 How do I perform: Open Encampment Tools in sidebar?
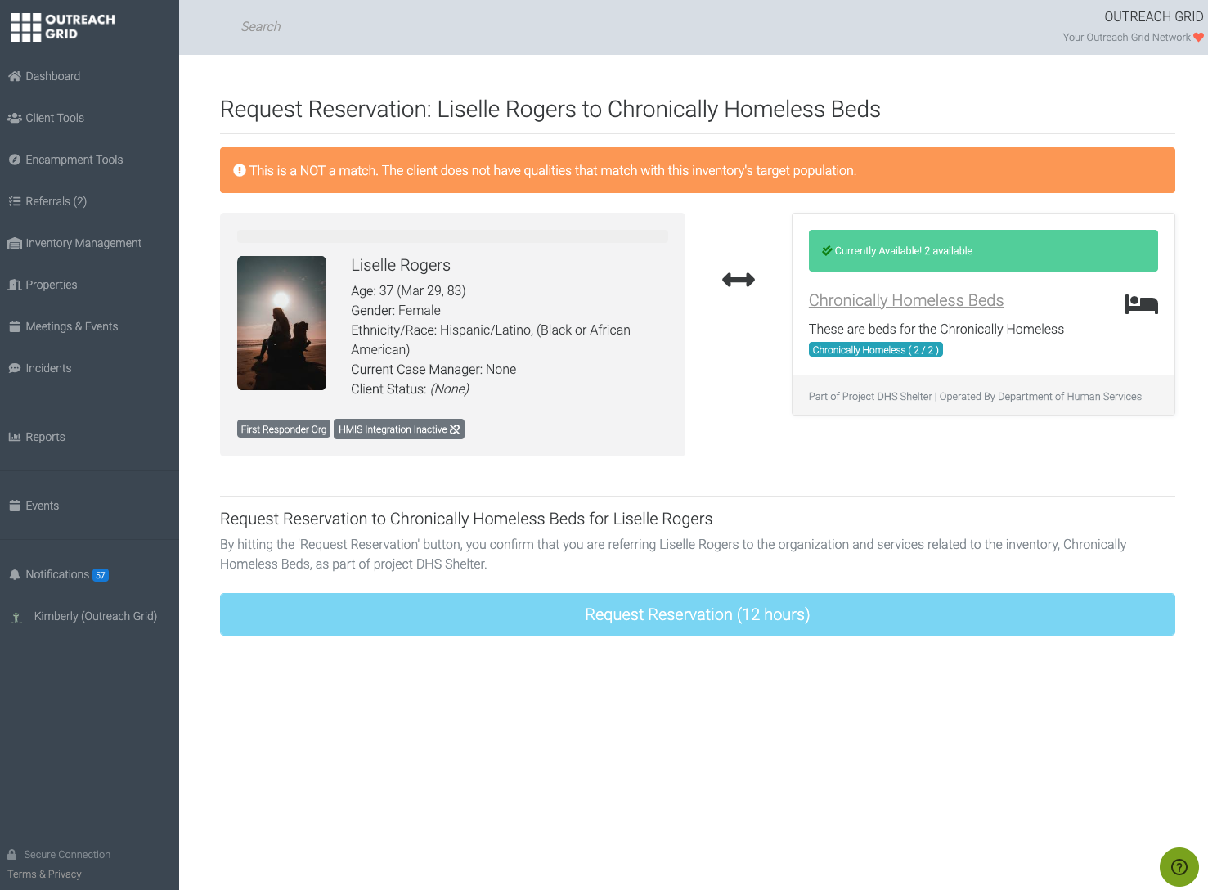pyautogui.click(x=74, y=160)
